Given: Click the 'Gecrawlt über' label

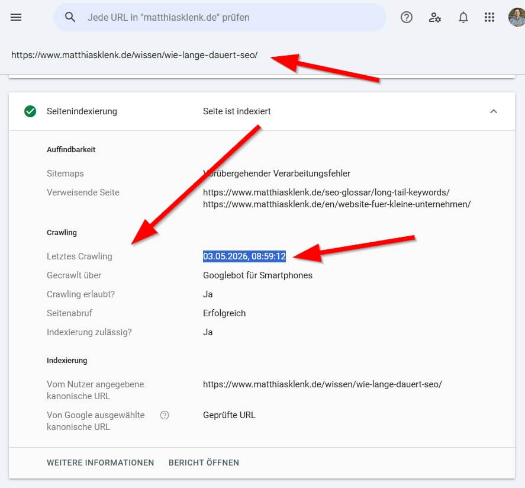Looking at the screenshot, I should [74, 275].
